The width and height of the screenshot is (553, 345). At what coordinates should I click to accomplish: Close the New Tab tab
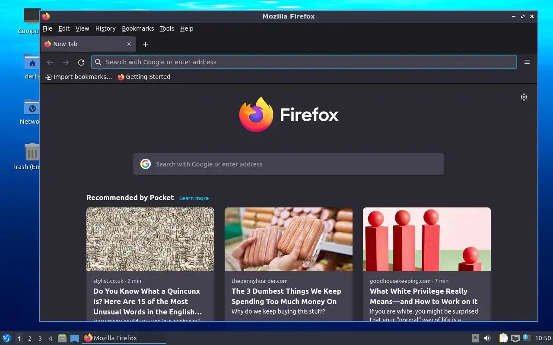tap(129, 44)
